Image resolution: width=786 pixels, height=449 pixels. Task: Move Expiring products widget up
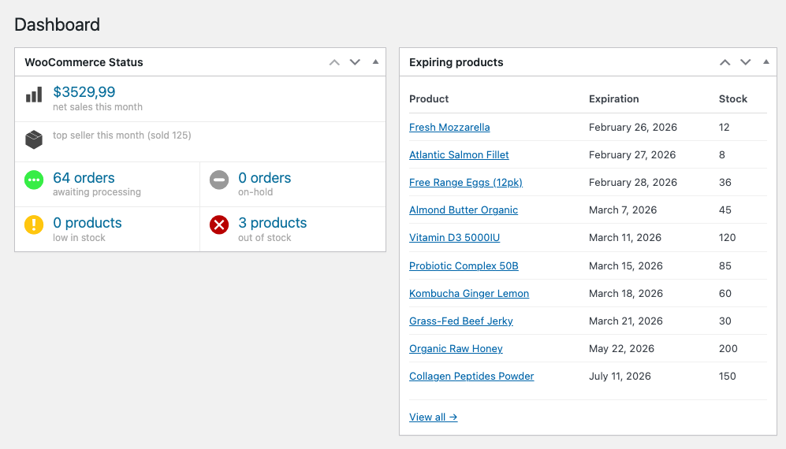pos(725,62)
